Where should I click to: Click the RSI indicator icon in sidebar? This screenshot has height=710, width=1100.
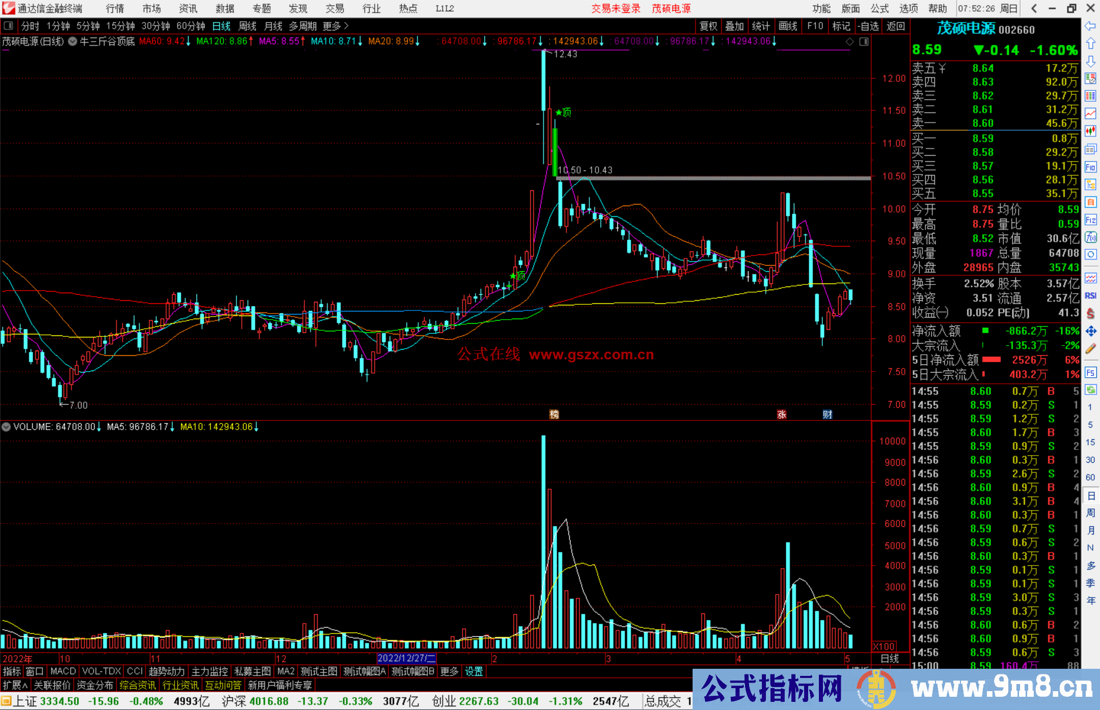pyautogui.click(x=1090, y=296)
